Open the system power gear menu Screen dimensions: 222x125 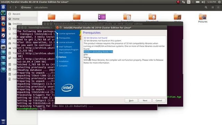[x=219, y=2]
